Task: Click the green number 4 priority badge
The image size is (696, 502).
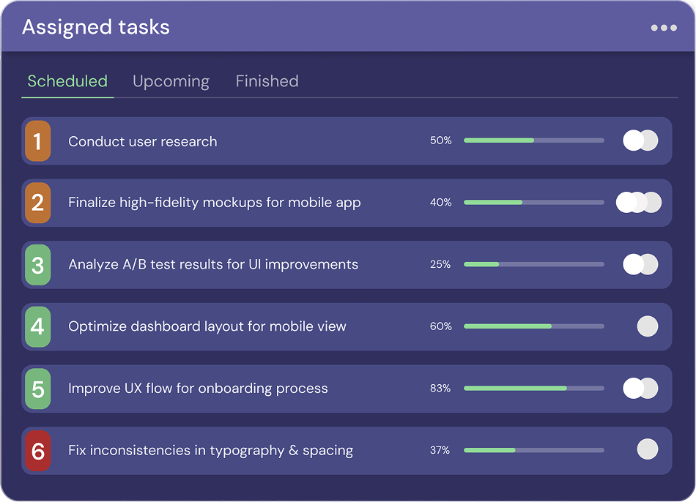Action: (37, 326)
